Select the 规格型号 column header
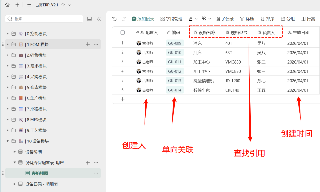 point(239,32)
